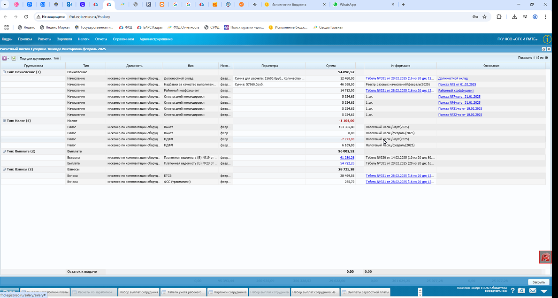
Task: Collapse the 'Тип: Налог (4)' group
Action: point(4,121)
